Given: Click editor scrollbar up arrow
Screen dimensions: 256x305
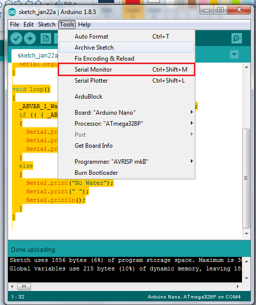Looking at the screenshot, I should tap(246, 67).
